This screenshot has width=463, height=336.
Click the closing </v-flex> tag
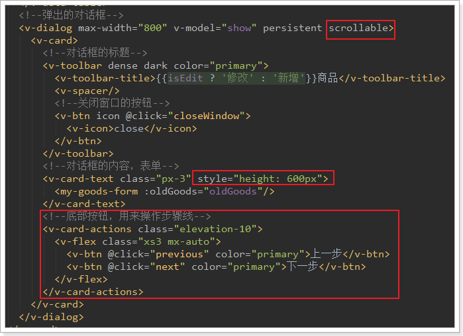point(81,279)
